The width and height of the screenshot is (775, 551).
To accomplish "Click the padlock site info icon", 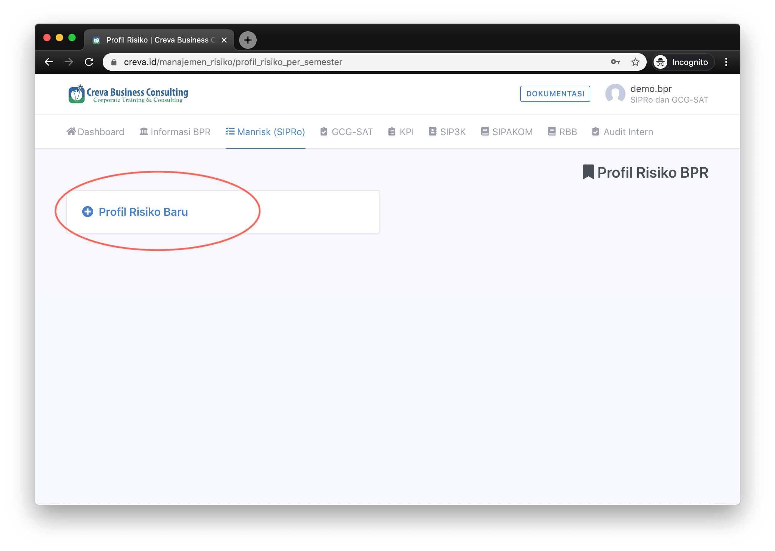I will (x=114, y=62).
